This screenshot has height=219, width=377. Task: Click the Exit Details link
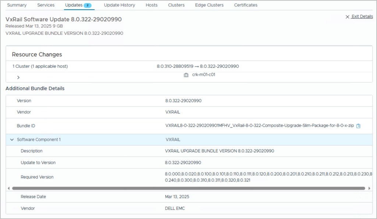(362, 17)
